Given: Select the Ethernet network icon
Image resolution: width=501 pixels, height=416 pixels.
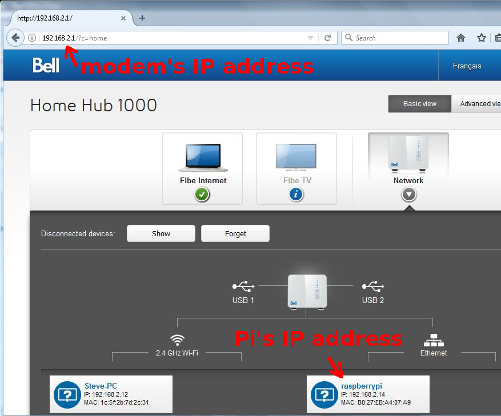Looking at the screenshot, I should (x=433, y=340).
